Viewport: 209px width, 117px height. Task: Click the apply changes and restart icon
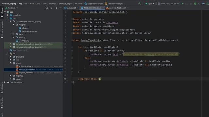[x=187, y=4]
